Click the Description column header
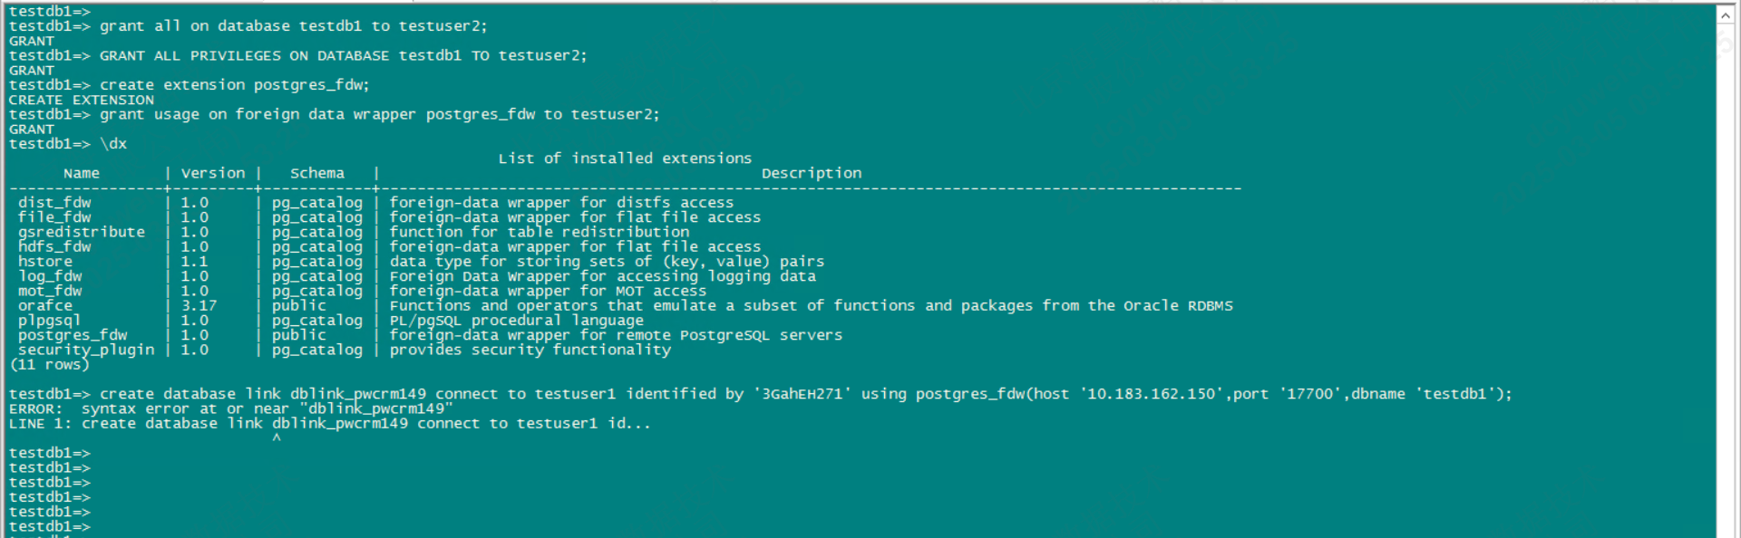This screenshot has height=538, width=1741. (812, 173)
